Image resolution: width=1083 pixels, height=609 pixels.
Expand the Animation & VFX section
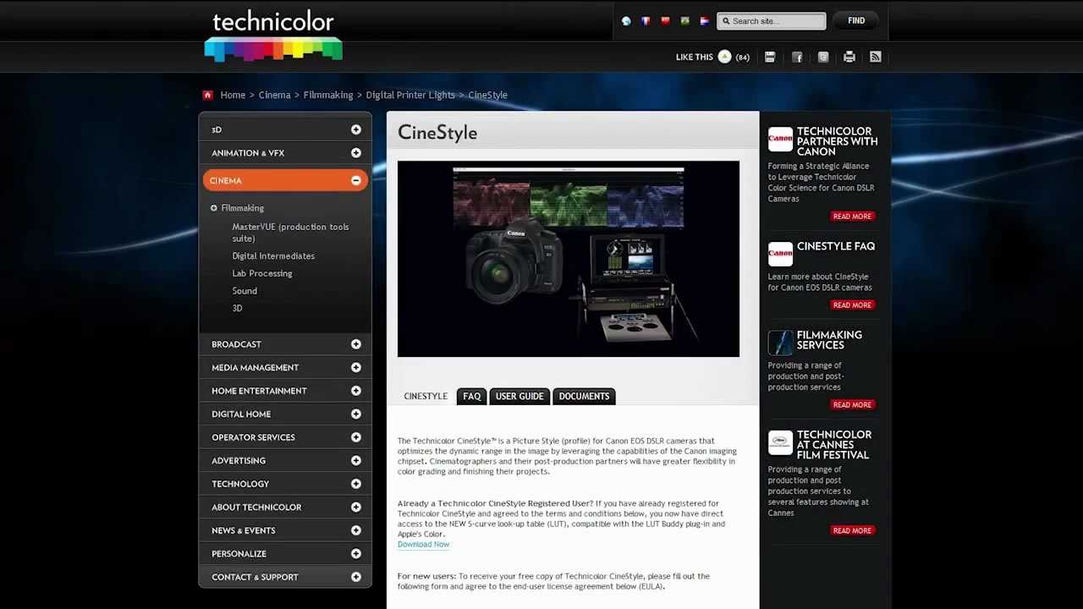(356, 153)
